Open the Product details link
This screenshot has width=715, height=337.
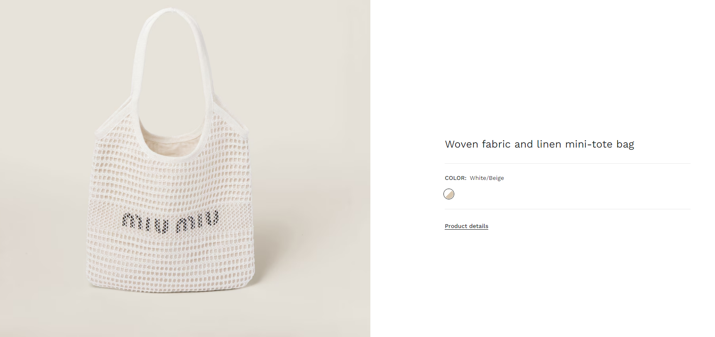click(466, 226)
